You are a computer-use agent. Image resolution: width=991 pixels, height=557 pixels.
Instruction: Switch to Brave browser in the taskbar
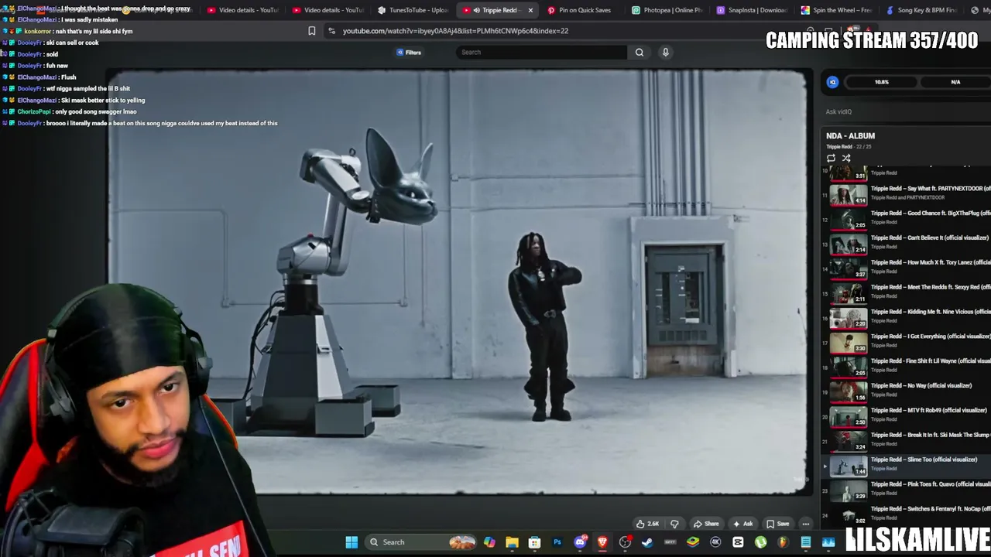click(602, 542)
